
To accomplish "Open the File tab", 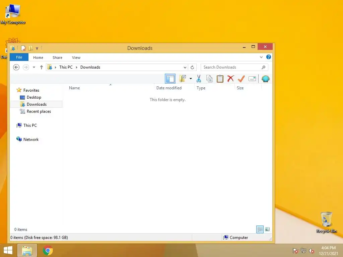I will 19,57.
